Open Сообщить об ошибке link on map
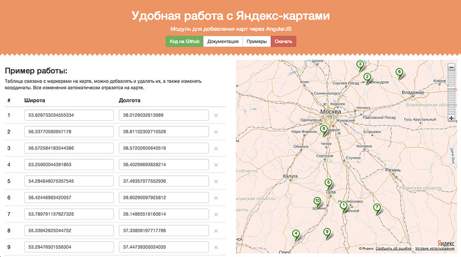This screenshot has height=257, width=461. (x=394, y=248)
